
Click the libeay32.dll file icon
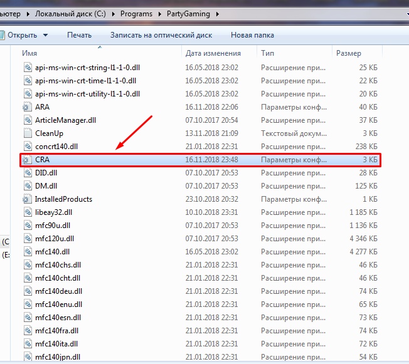point(28,212)
